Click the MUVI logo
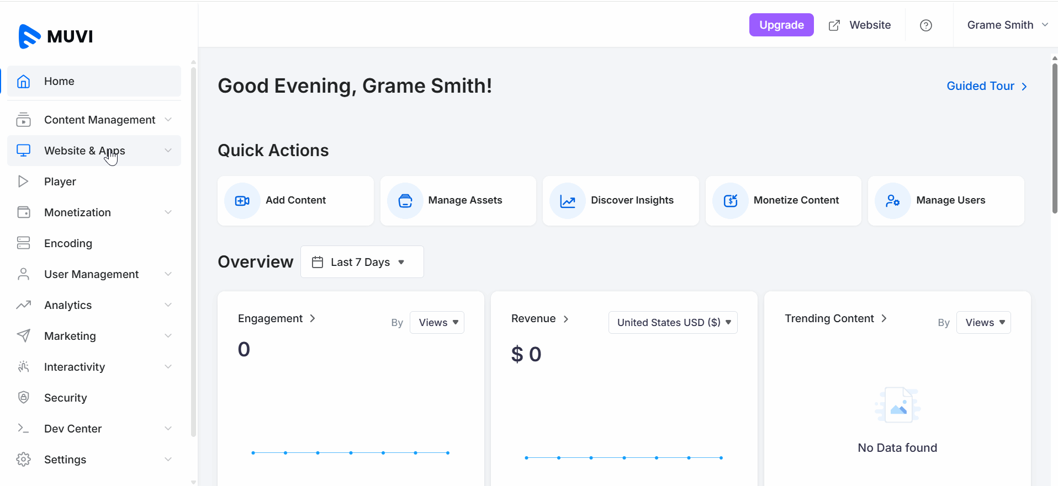The image size is (1058, 486). (x=56, y=36)
